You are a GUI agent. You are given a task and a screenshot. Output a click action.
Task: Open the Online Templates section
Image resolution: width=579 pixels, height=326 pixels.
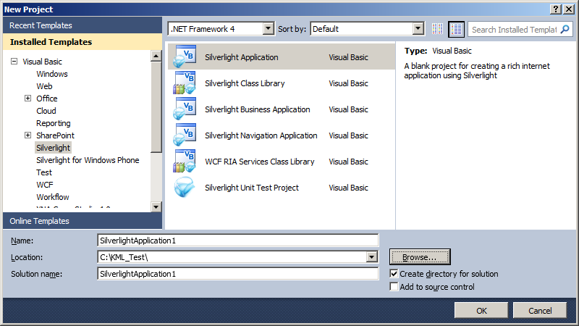tap(83, 221)
